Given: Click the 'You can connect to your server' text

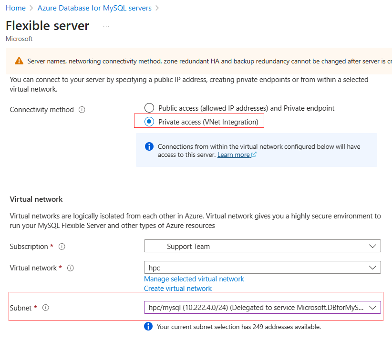Looking at the screenshot, I should [189, 84].
